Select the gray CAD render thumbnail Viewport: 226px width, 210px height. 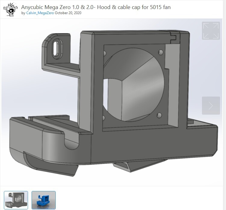tap(16, 200)
